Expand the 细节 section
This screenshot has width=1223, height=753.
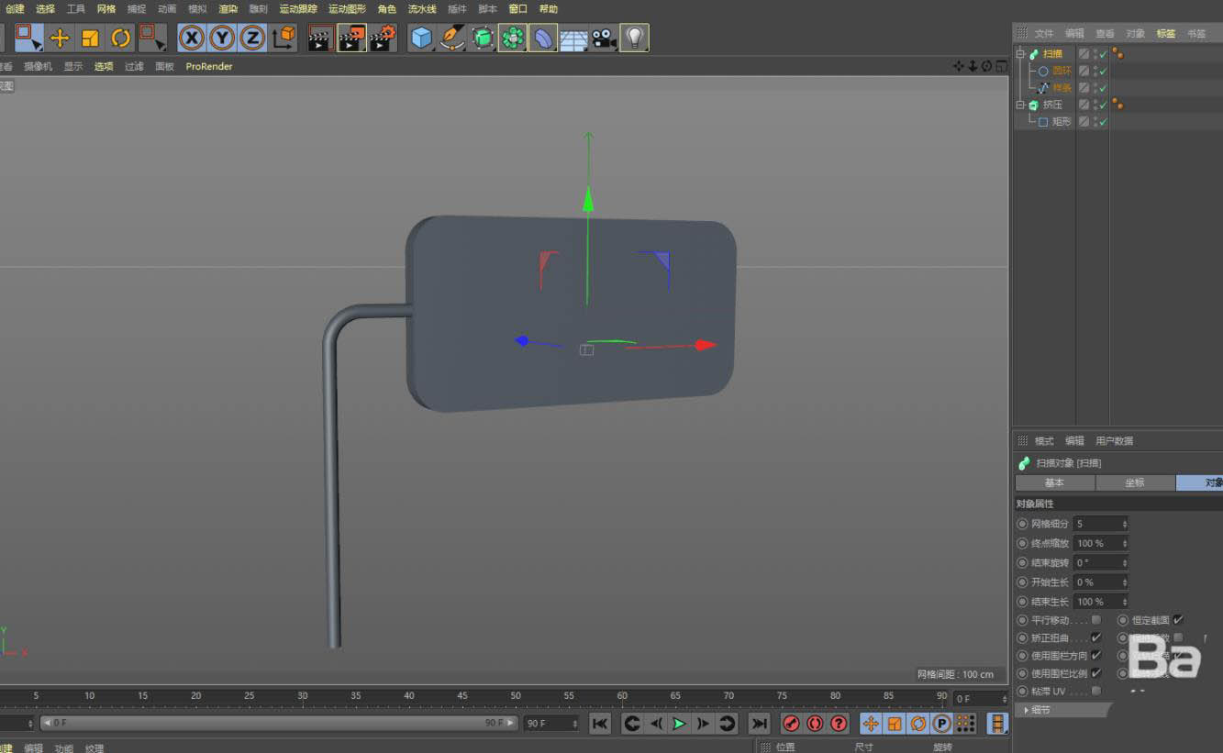[1027, 710]
